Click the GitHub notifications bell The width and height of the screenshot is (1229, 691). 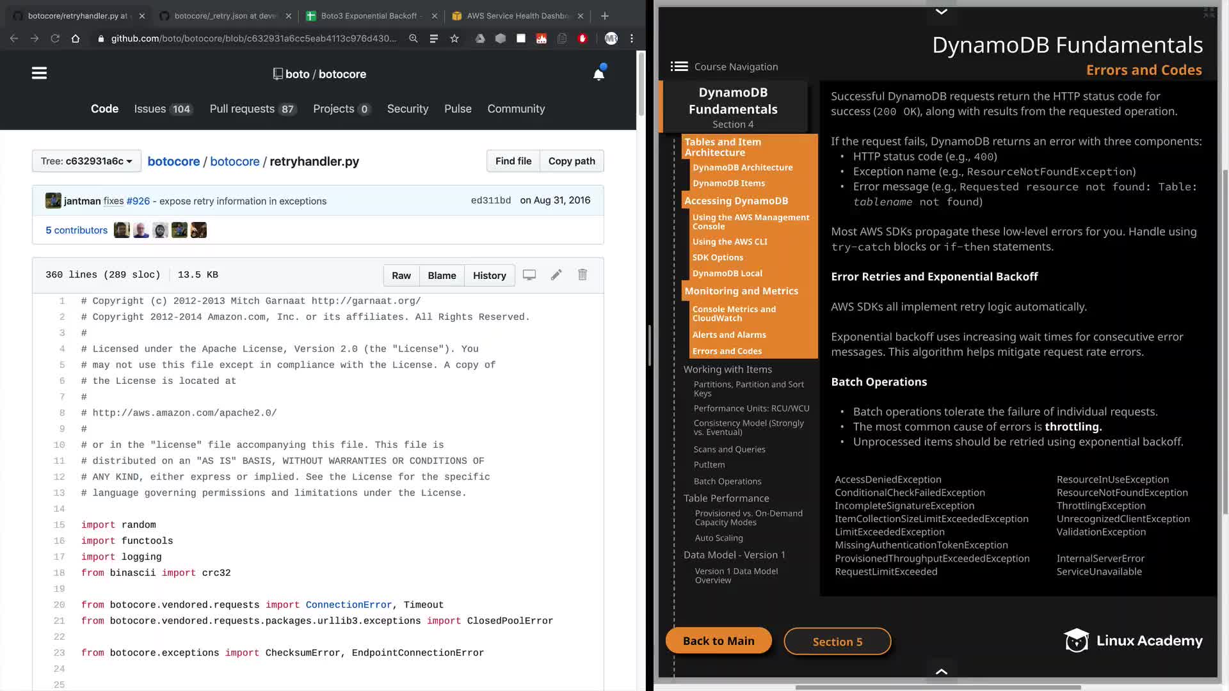click(598, 74)
